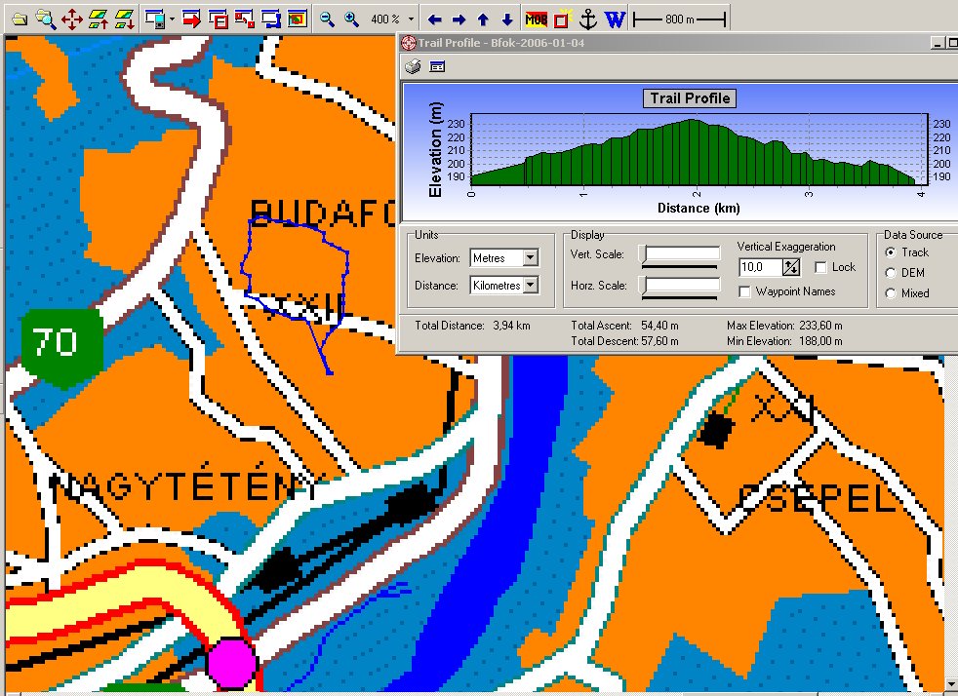Click the map layer up-arrow icon
Screen dimensions: 958x696
click(x=99, y=19)
